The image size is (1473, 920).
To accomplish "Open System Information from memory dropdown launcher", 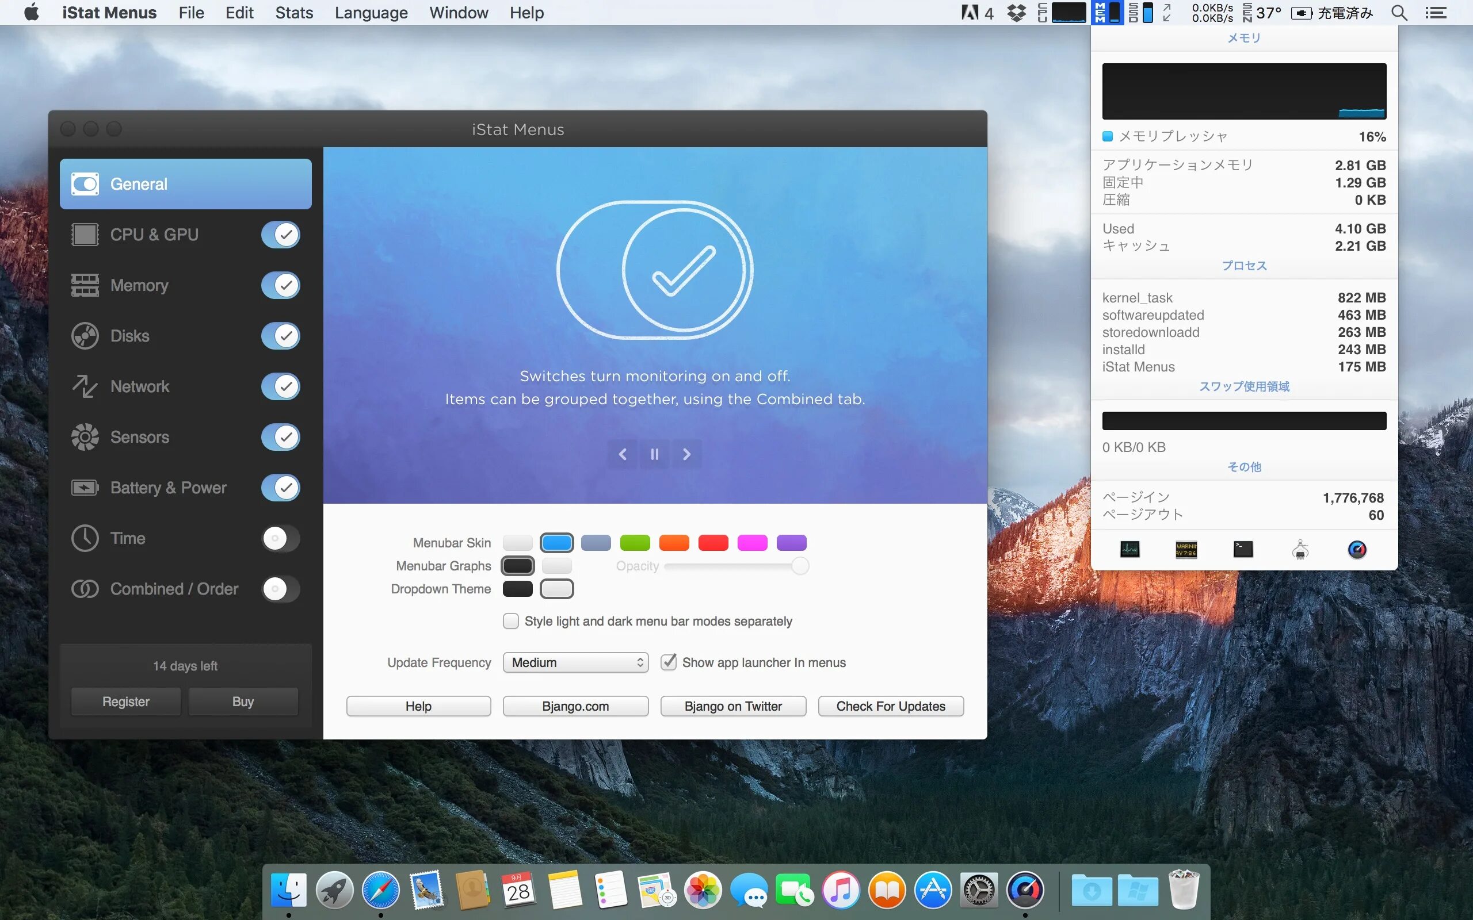I will tap(1300, 550).
